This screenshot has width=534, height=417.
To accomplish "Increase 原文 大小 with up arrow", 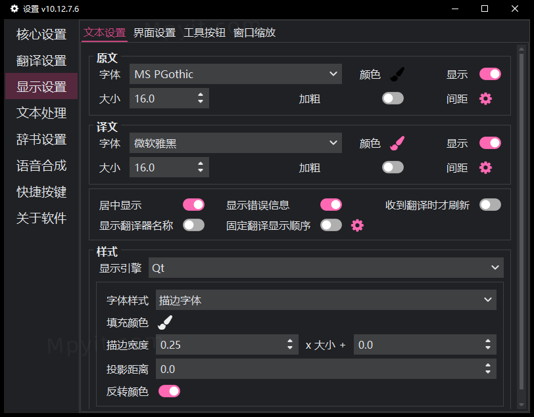I will tap(201, 95).
